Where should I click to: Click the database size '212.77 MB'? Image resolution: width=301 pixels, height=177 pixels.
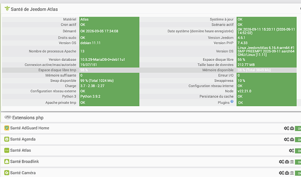coord(246,65)
